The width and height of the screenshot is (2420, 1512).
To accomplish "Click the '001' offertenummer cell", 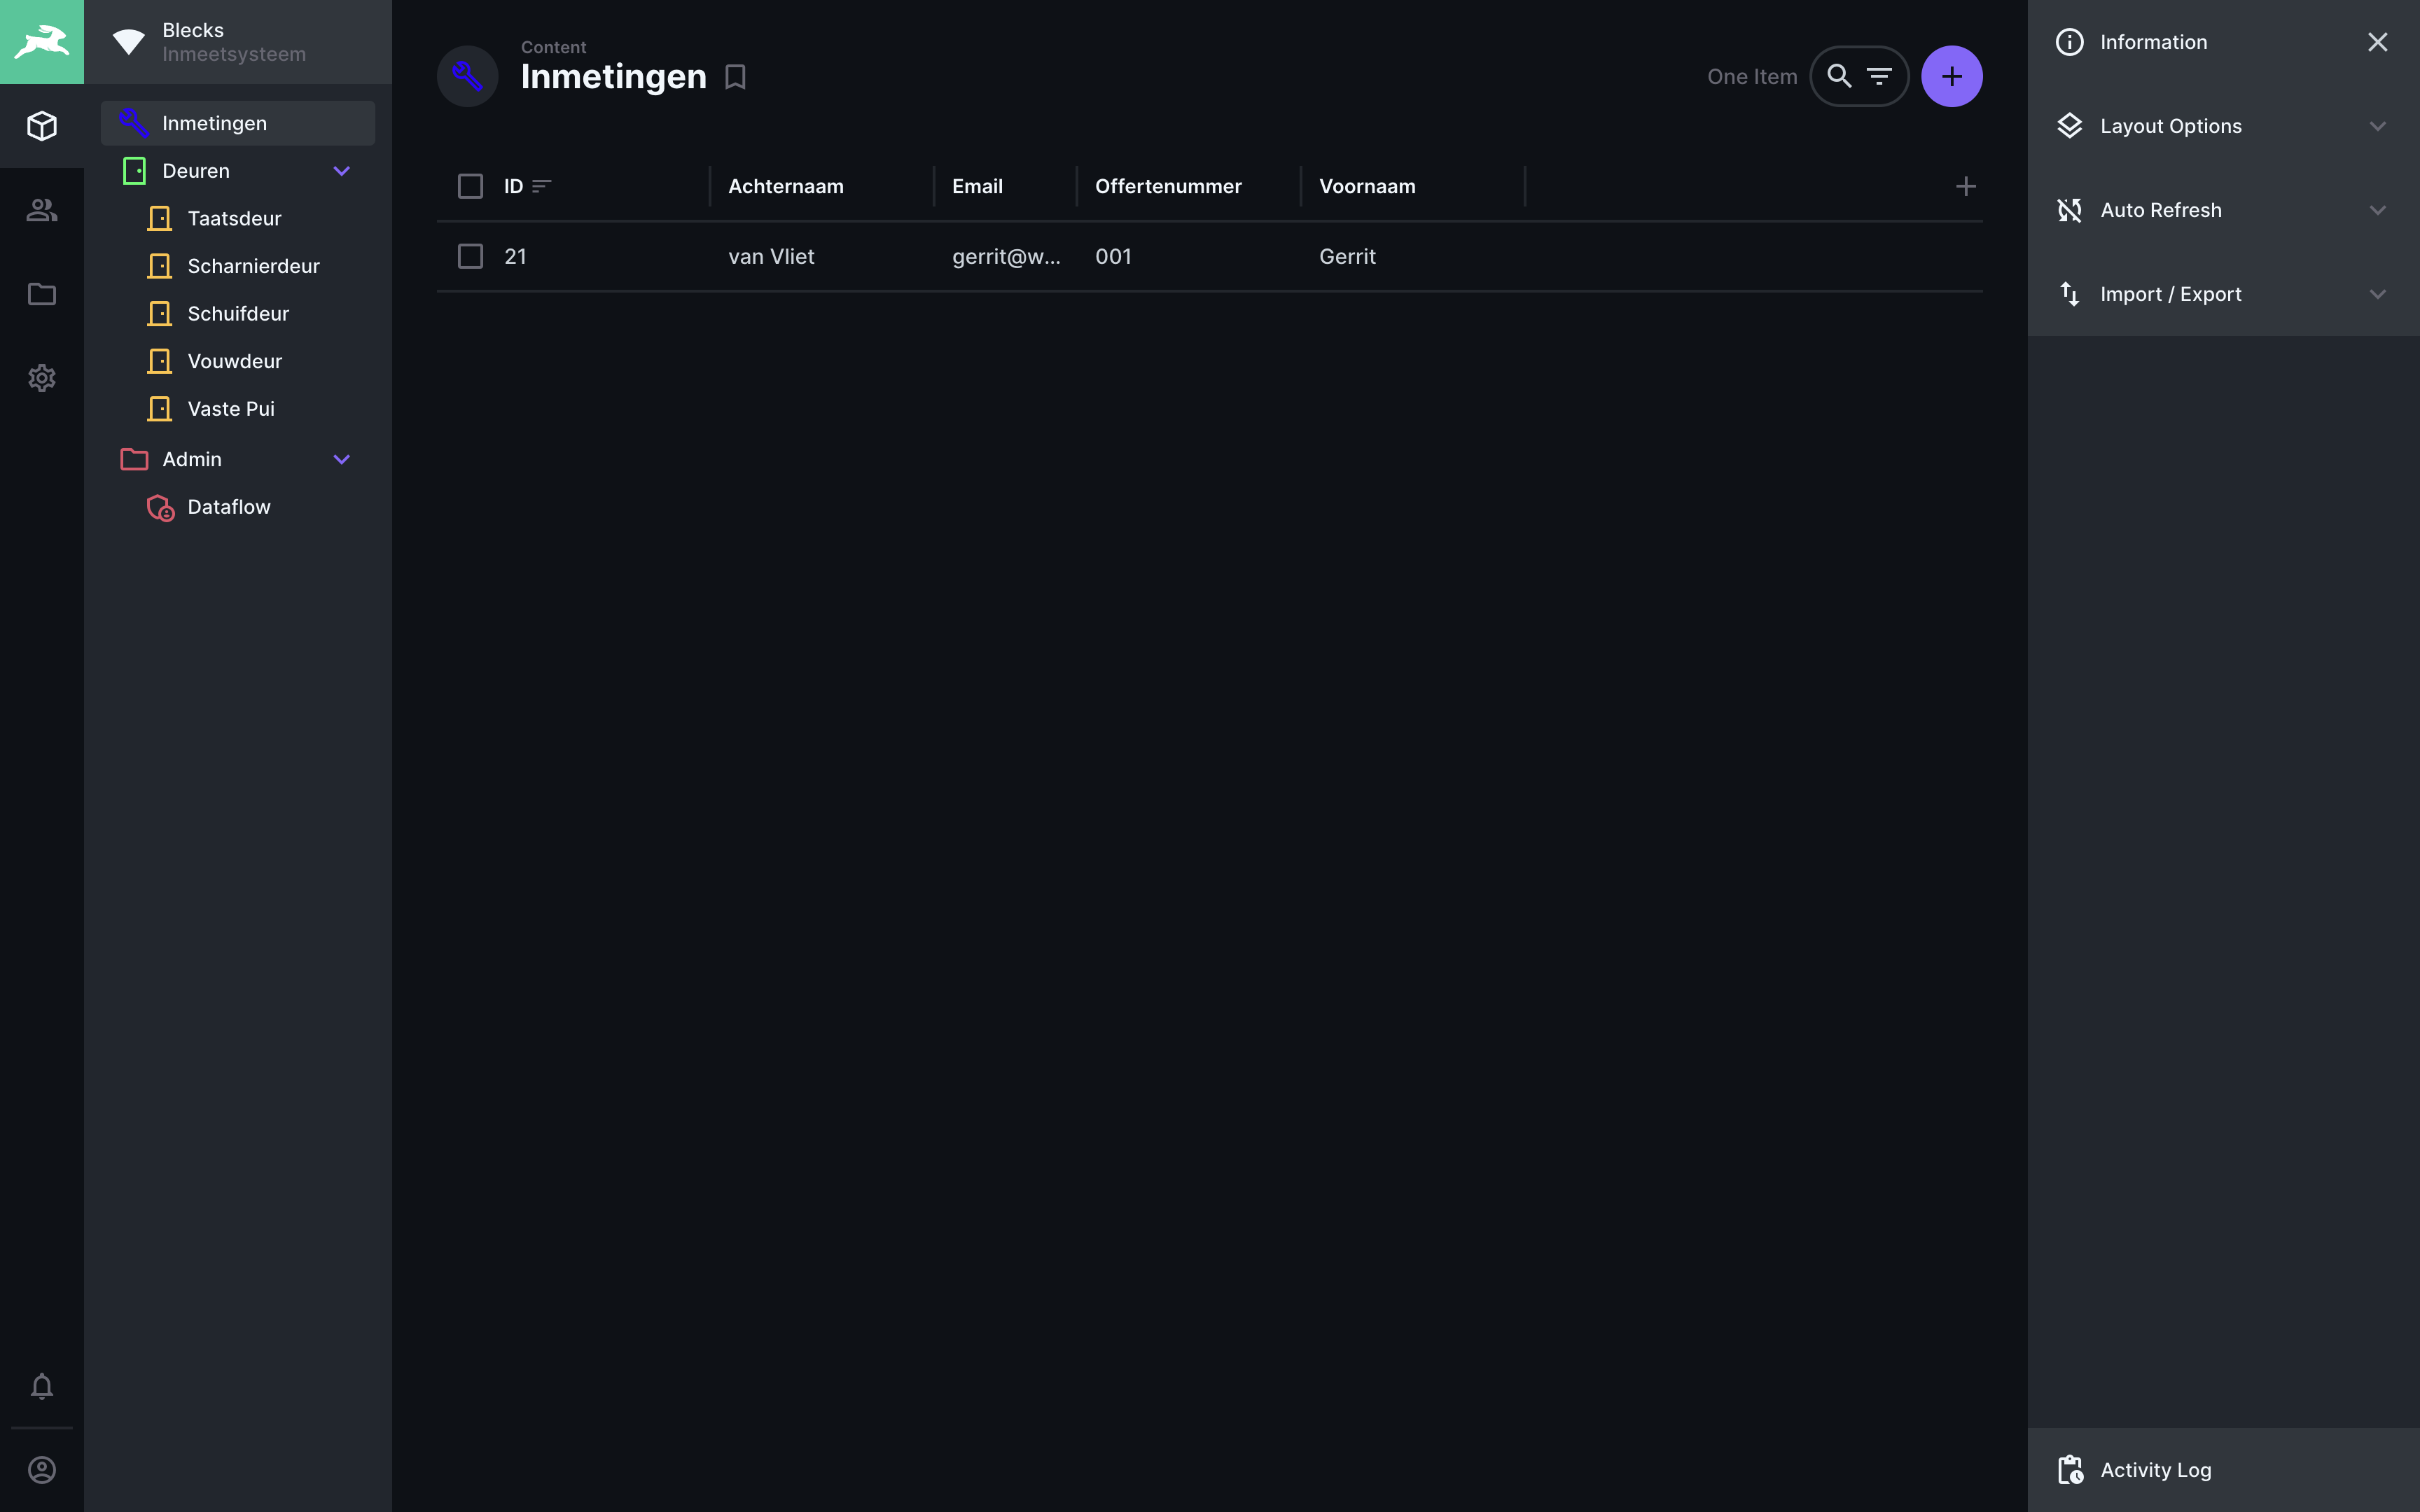I will pyautogui.click(x=1113, y=256).
